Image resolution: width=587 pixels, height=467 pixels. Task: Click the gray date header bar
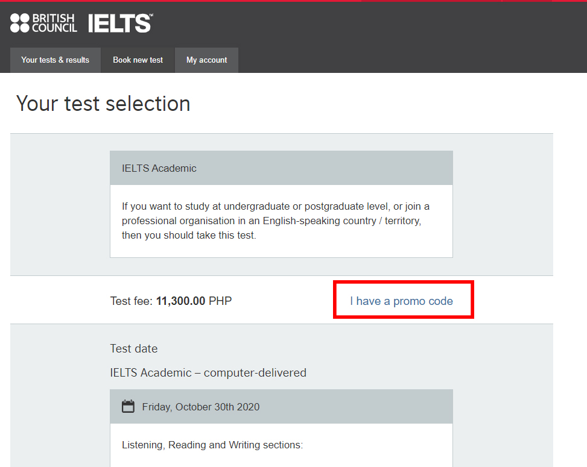pyautogui.click(x=282, y=406)
